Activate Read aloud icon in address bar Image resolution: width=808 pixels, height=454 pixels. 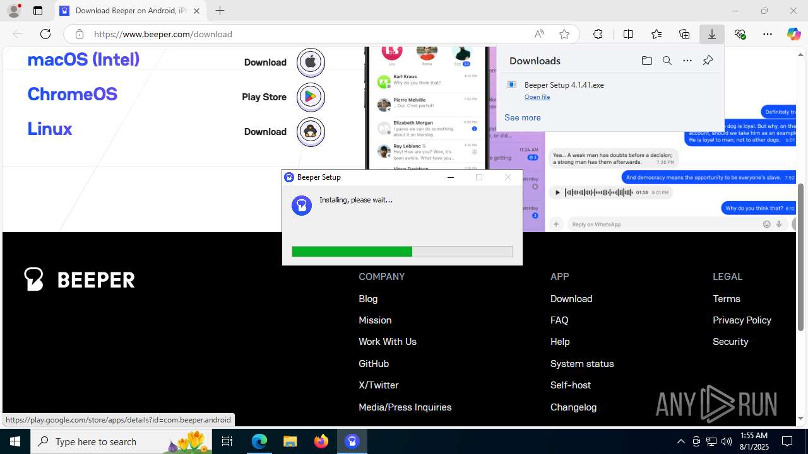(x=539, y=34)
